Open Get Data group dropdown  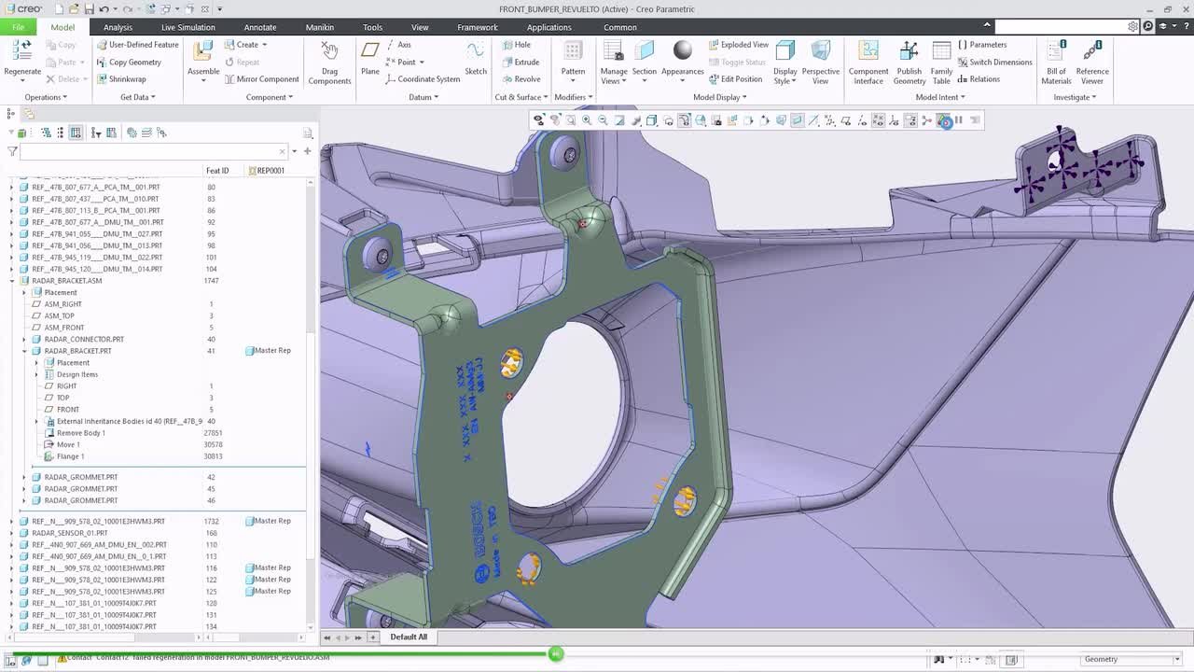137,97
